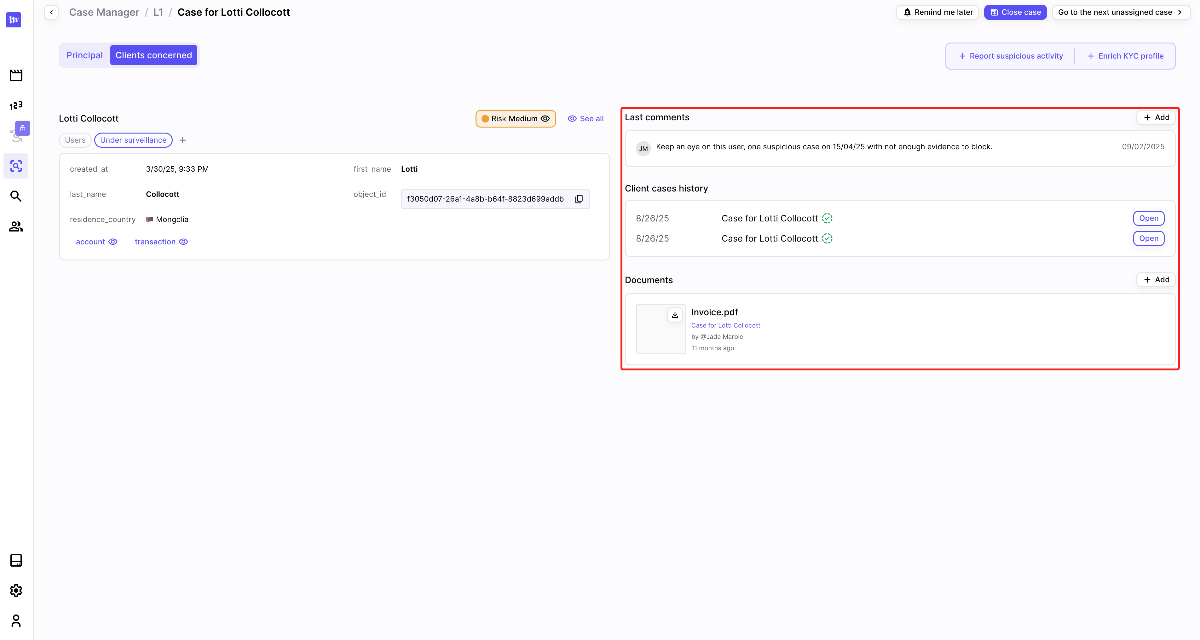Go back using the header chevron button

click(x=51, y=12)
